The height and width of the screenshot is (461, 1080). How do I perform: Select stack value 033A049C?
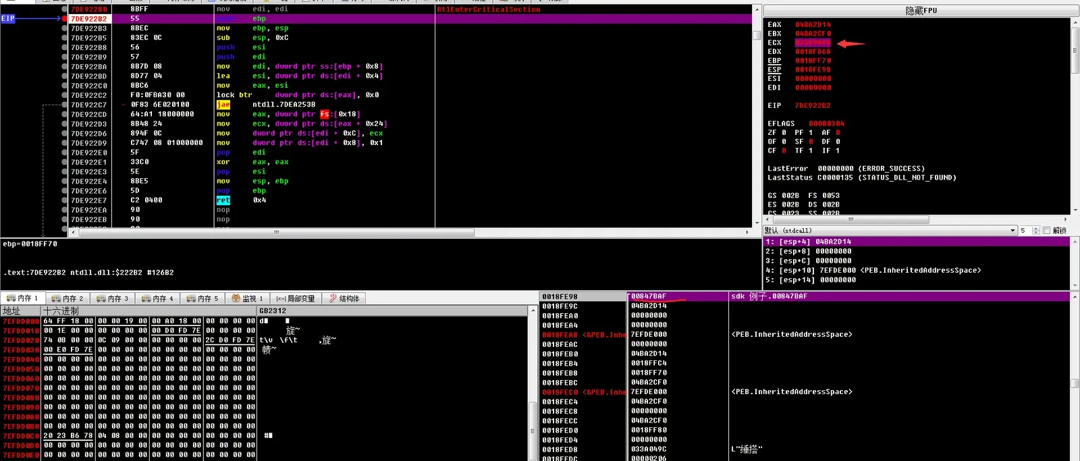coord(649,450)
